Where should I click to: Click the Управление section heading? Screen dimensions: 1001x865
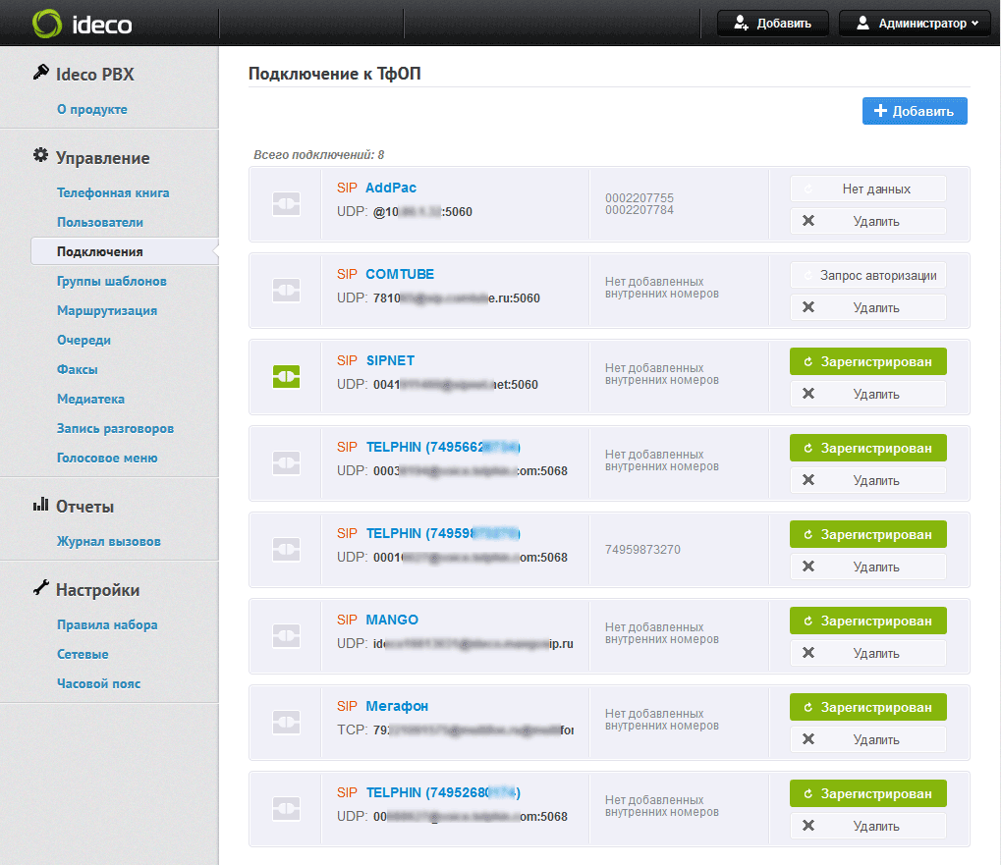click(103, 157)
